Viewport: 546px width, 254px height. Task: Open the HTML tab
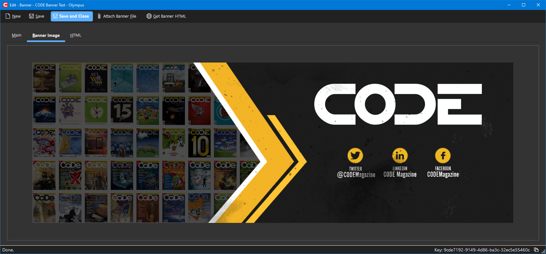point(76,35)
